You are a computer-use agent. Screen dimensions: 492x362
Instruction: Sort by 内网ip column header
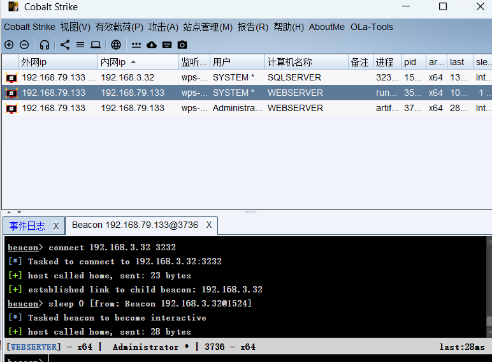pyautogui.click(x=138, y=62)
